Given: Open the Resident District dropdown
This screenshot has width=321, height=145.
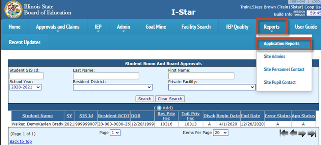Looking at the screenshot, I should [x=113, y=87].
